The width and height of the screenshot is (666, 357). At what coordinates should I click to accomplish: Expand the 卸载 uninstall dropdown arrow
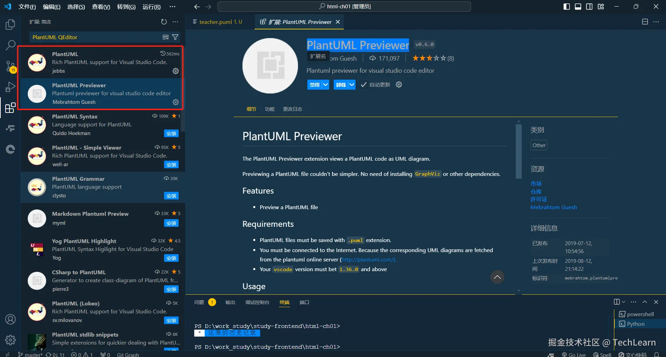[352, 84]
